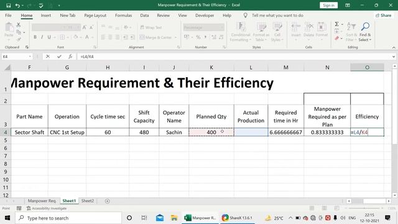Confirm formula with checkmark Enter icon
398x224 pixels.
59,57
